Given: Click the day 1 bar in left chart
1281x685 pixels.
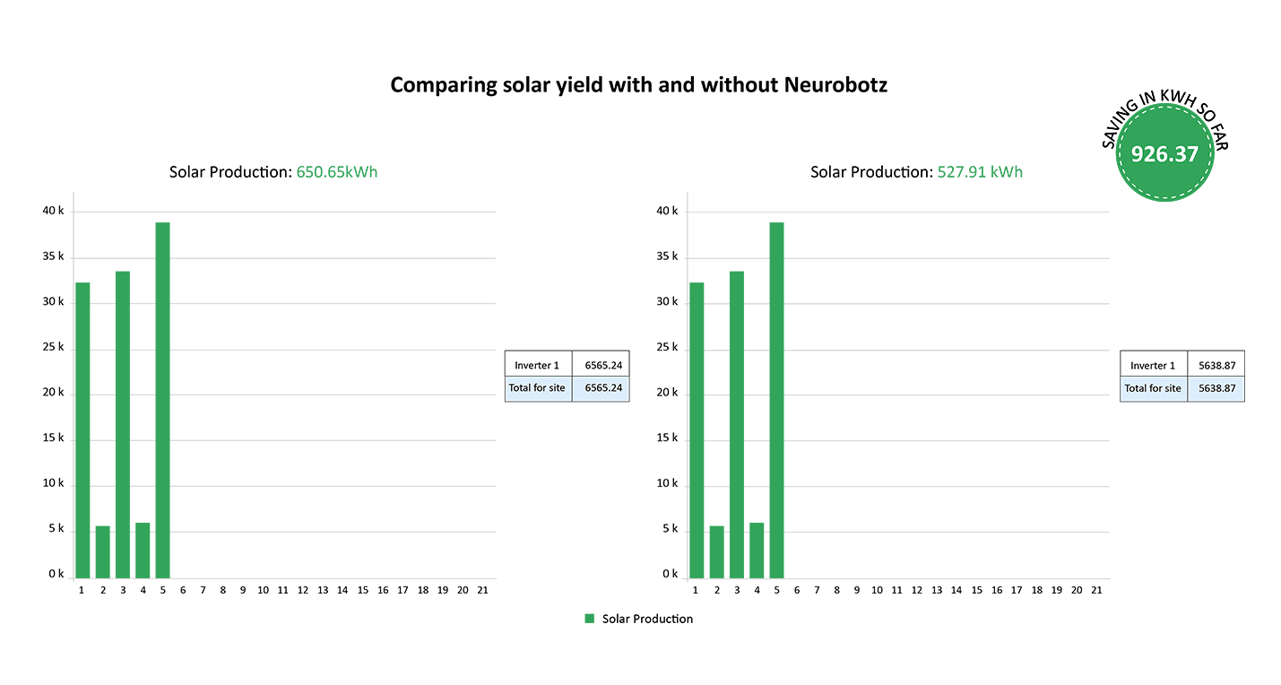Looking at the screenshot, I should click(x=82, y=430).
